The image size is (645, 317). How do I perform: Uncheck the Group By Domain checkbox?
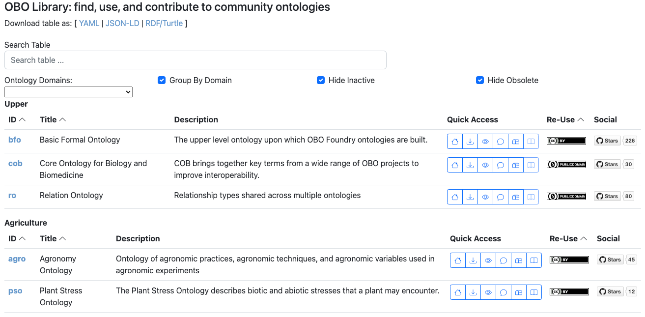click(162, 80)
